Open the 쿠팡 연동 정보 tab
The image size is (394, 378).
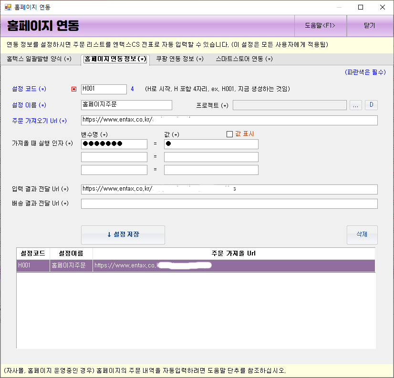pos(179,59)
